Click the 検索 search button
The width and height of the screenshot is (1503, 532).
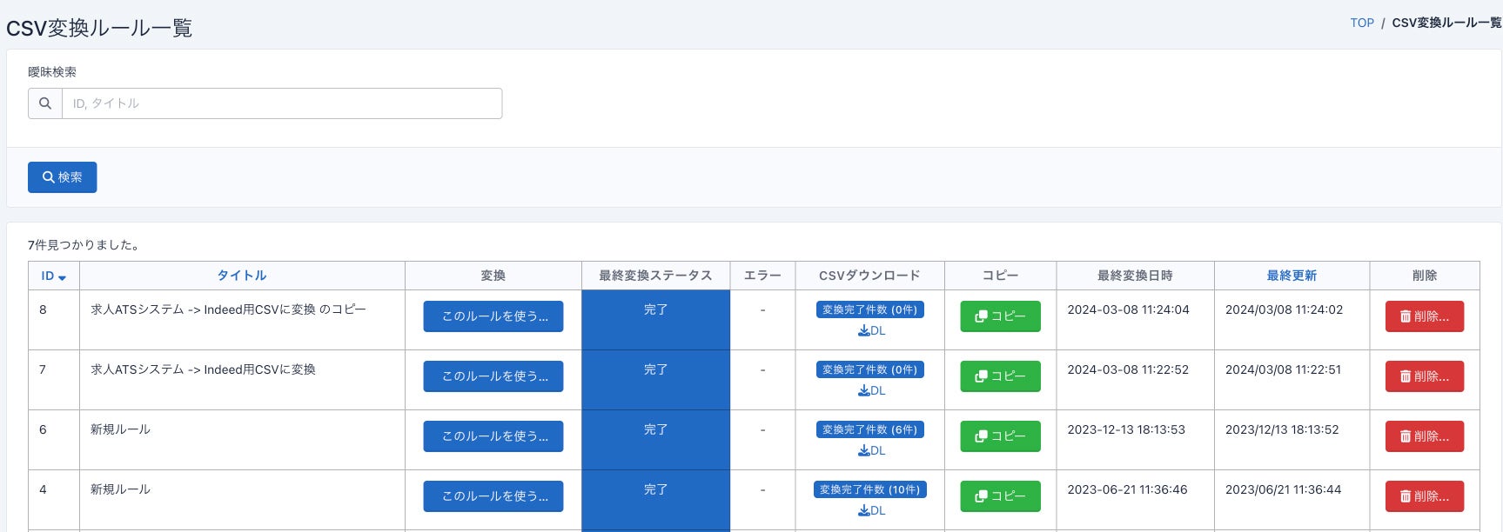pyautogui.click(x=62, y=177)
